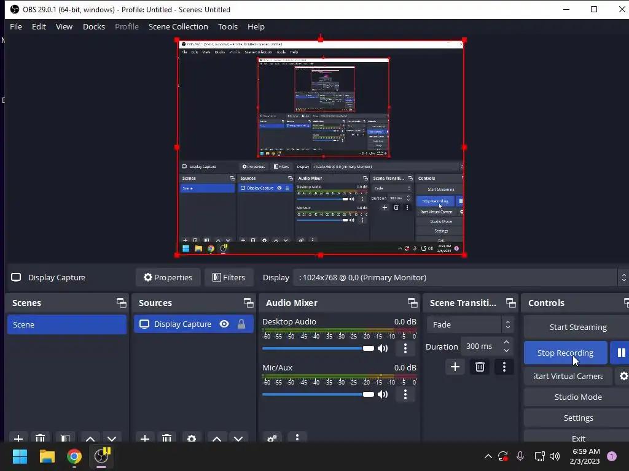Hide Display Capture with eye icon
The image size is (629, 471).
pyautogui.click(x=224, y=324)
